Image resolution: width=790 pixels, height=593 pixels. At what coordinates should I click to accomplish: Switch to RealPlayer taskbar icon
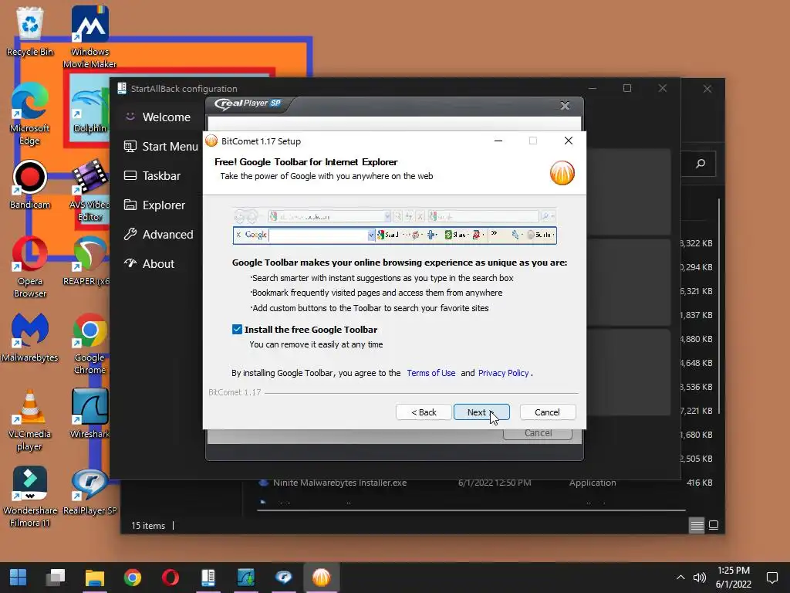(284, 578)
